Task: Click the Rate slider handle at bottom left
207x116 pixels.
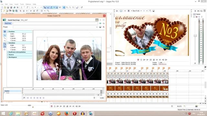Action: point(29,105)
